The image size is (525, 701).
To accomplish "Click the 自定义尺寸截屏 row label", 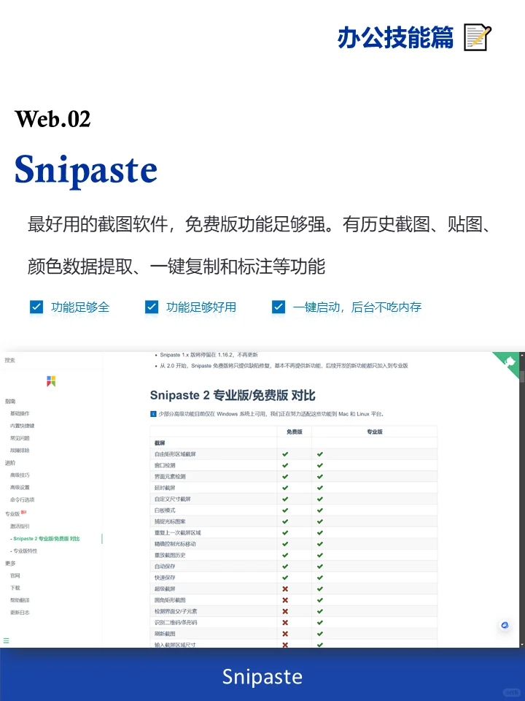I will (173, 499).
